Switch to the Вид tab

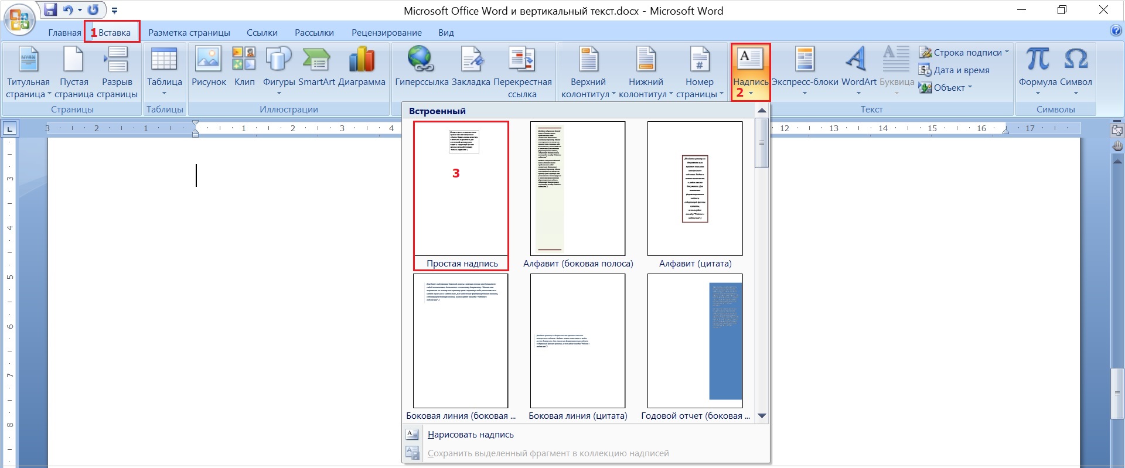point(446,33)
